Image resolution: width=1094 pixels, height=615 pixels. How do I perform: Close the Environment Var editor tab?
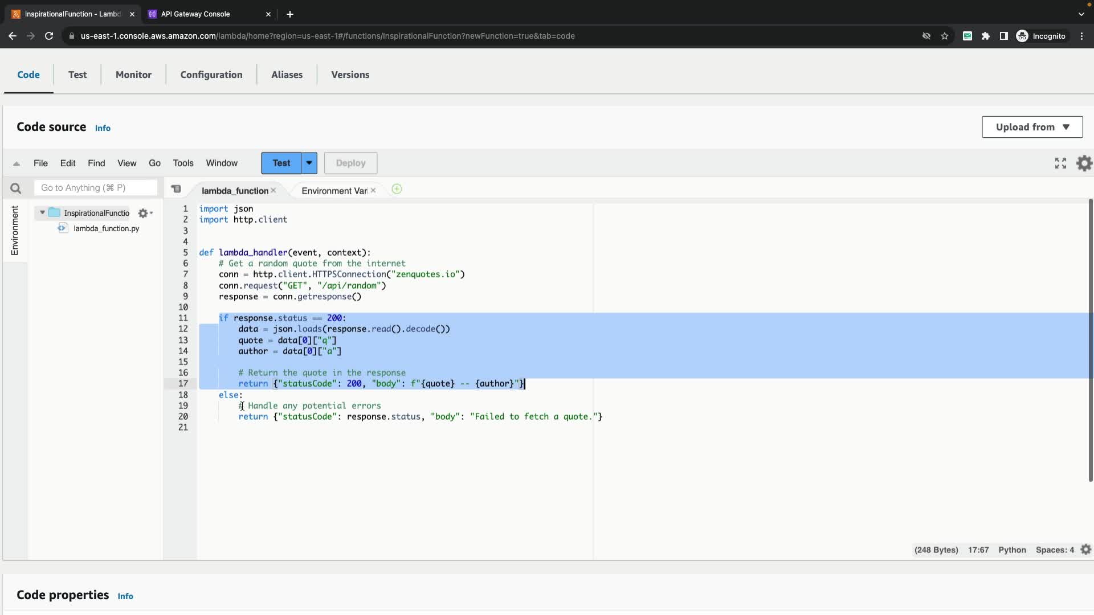(373, 190)
